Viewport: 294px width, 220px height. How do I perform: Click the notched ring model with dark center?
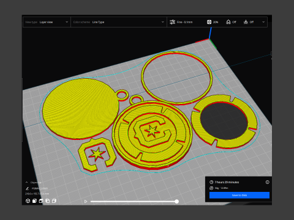pyautogui.click(x=224, y=122)
